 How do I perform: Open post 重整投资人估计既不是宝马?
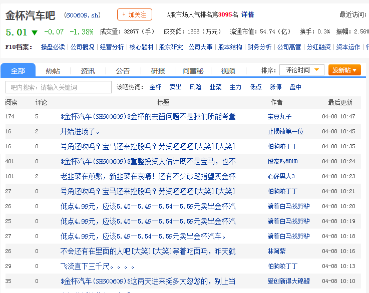pos(148,161)
